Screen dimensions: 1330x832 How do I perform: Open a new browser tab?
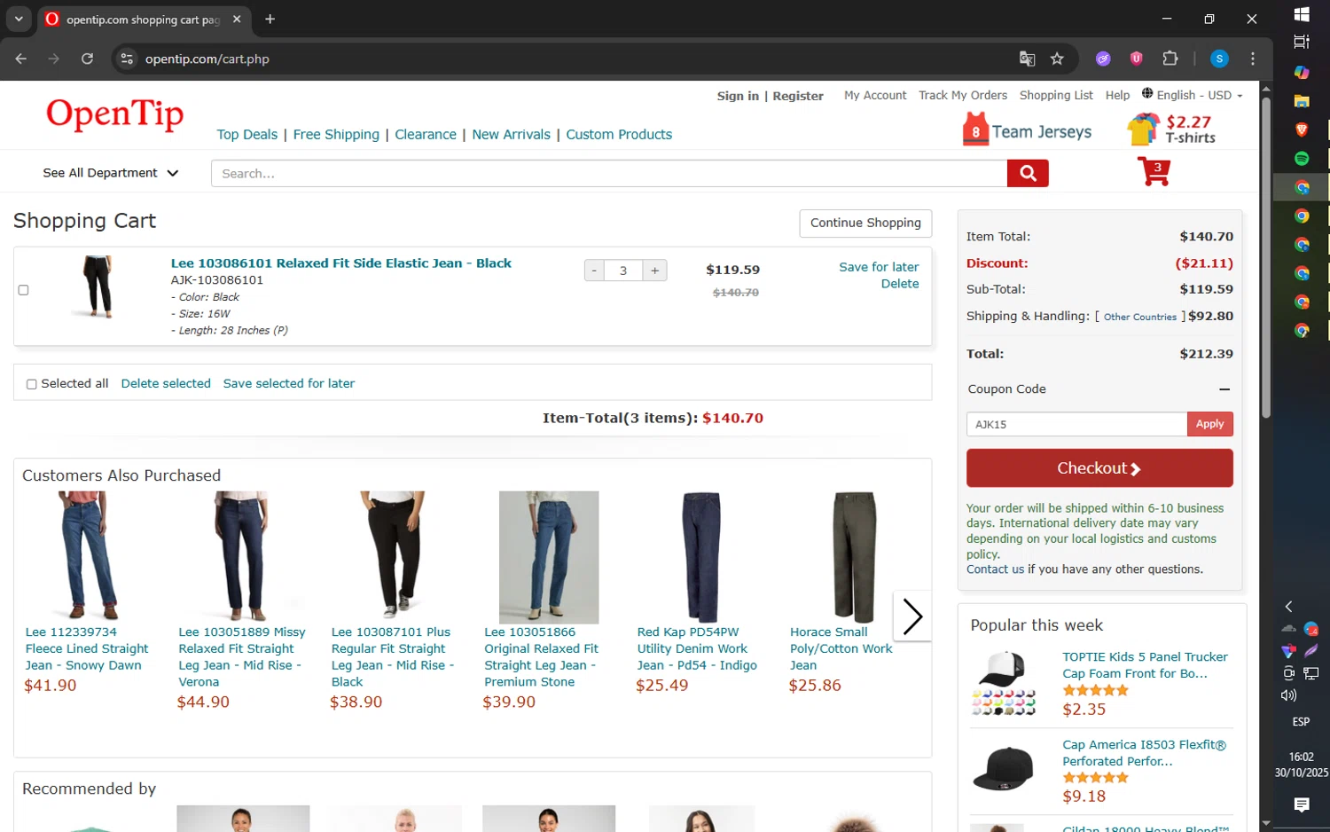point(270,19)
